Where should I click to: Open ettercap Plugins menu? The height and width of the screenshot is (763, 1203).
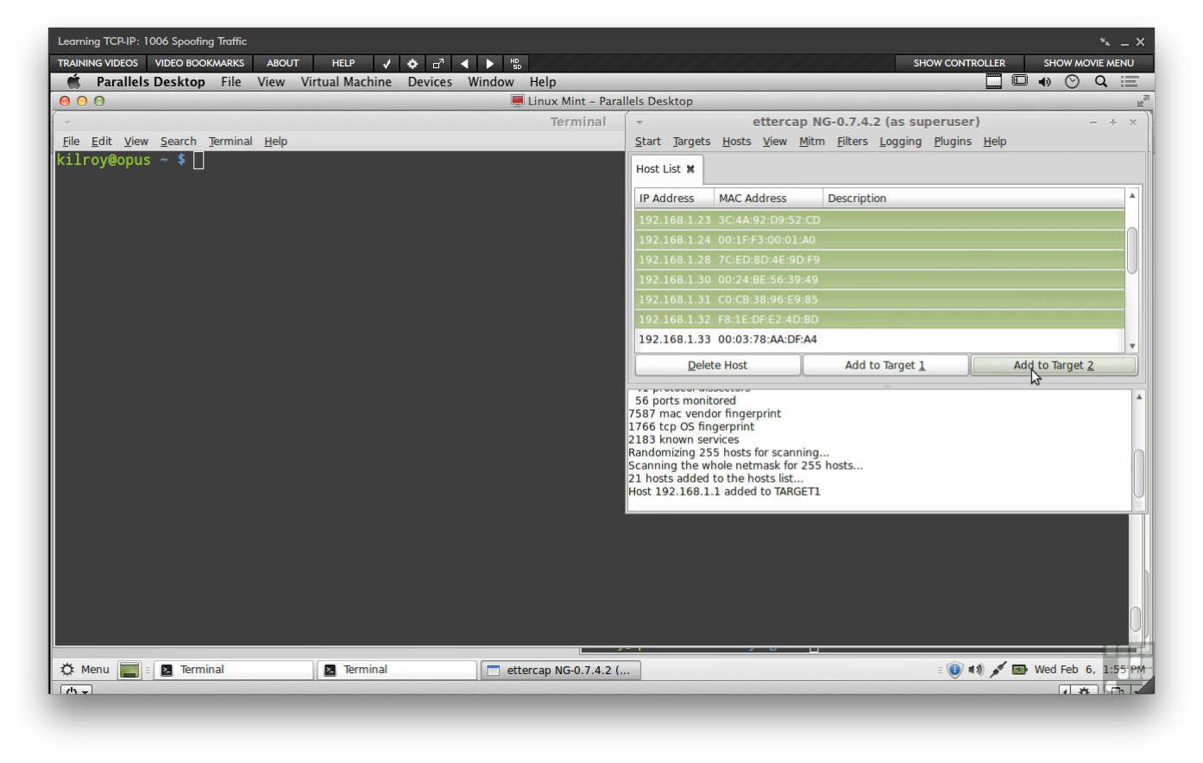click(x=952, y=142)
